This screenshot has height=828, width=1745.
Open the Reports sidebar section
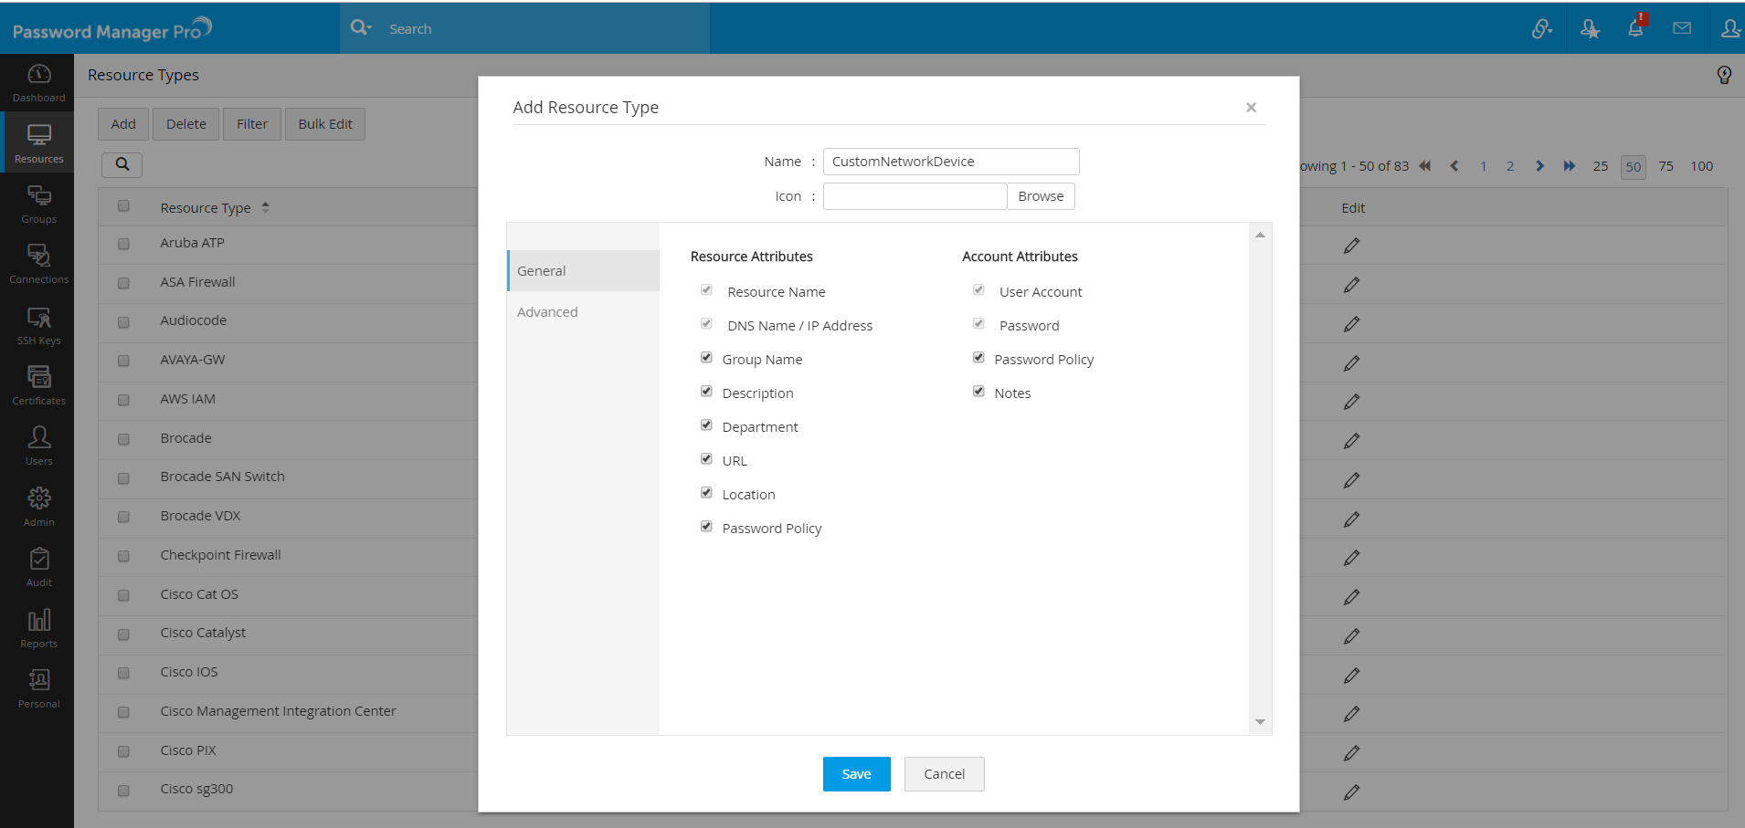38,628
